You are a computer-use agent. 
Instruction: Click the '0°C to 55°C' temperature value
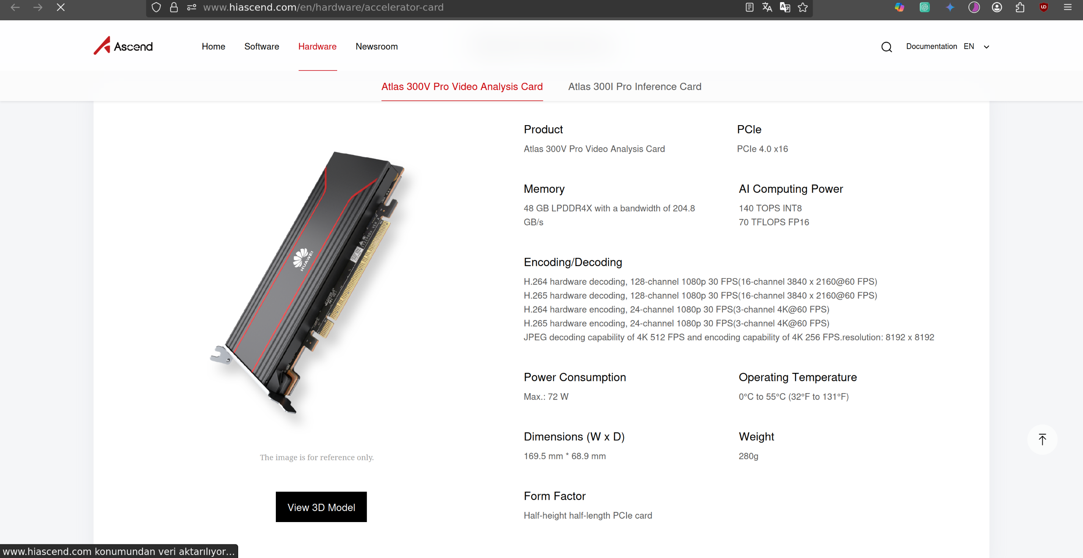tap(794, 397)
